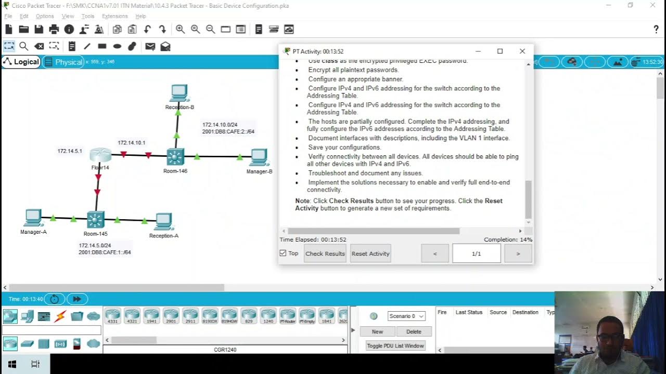666x374 pixels.
Task: Click the Paste icon in the toolbar
Action: click(132, 30)
